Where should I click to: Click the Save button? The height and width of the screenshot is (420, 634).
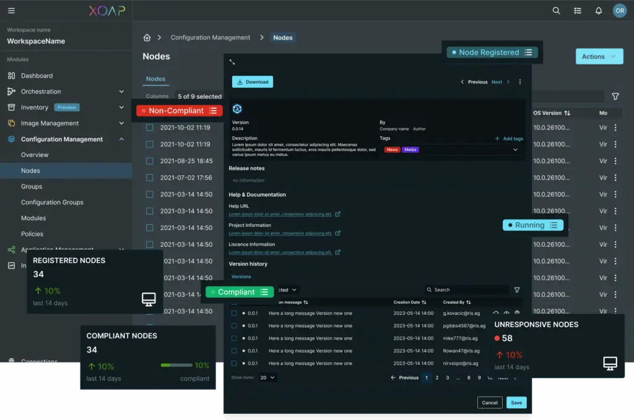point(516,402)
